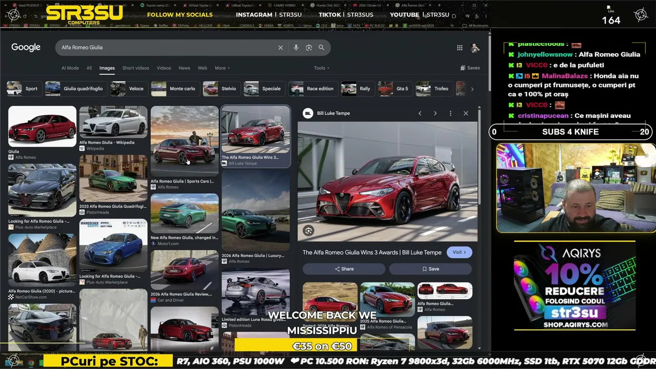Search the previewed image with Lens icon
Image resolution: width=656 pixels, height=369 pixels.
point(309,231)
